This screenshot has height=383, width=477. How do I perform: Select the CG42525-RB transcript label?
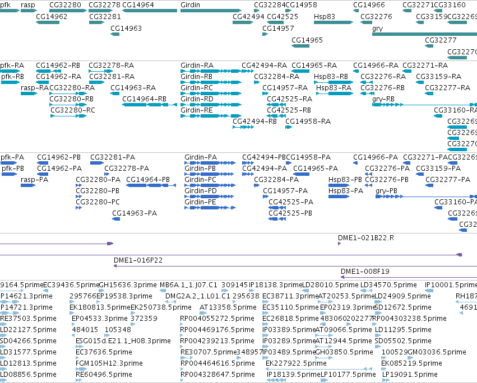[x=289, y=110]
